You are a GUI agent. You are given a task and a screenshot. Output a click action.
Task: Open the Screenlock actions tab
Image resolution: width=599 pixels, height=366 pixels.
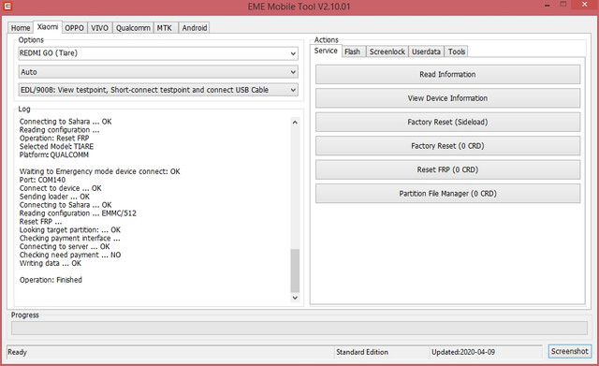tap(387, 51)
